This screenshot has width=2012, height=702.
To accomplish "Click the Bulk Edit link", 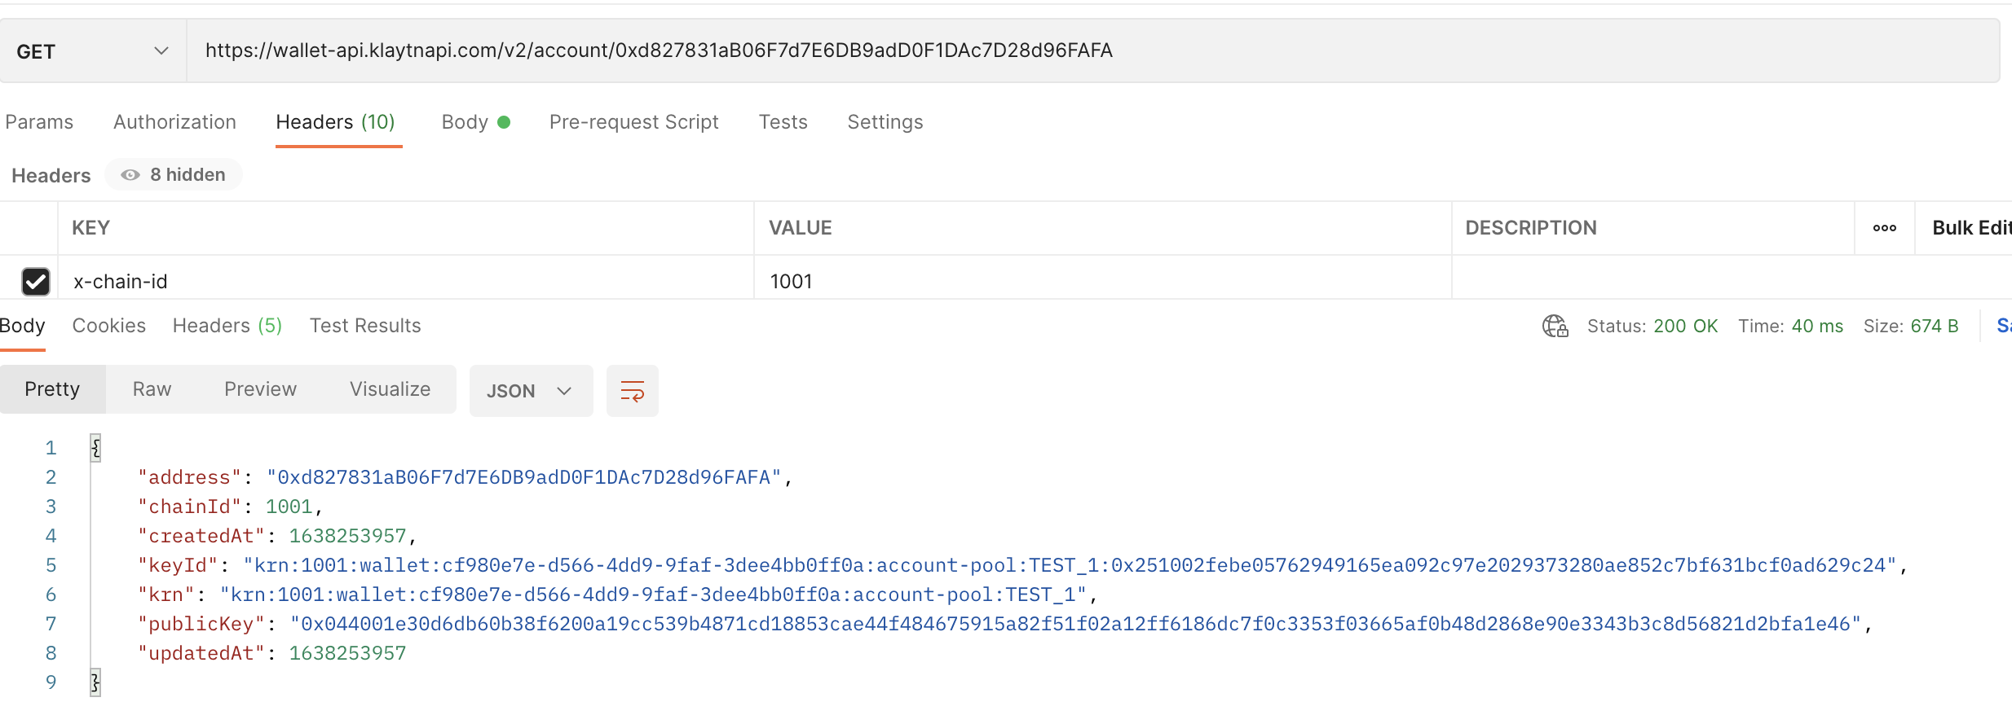I will click(x=1971, y=228).
